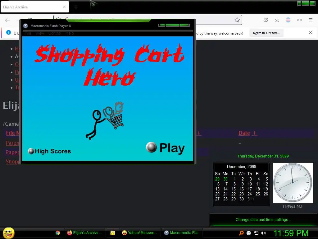Click the Flash Player title bar icon
This screenshot has height=239, width=318.
[25, 26]
